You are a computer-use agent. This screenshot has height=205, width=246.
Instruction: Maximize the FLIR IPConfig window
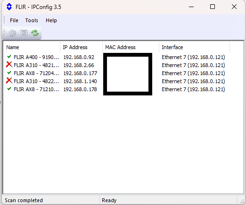pyautogui.click(x=213, y=7)
